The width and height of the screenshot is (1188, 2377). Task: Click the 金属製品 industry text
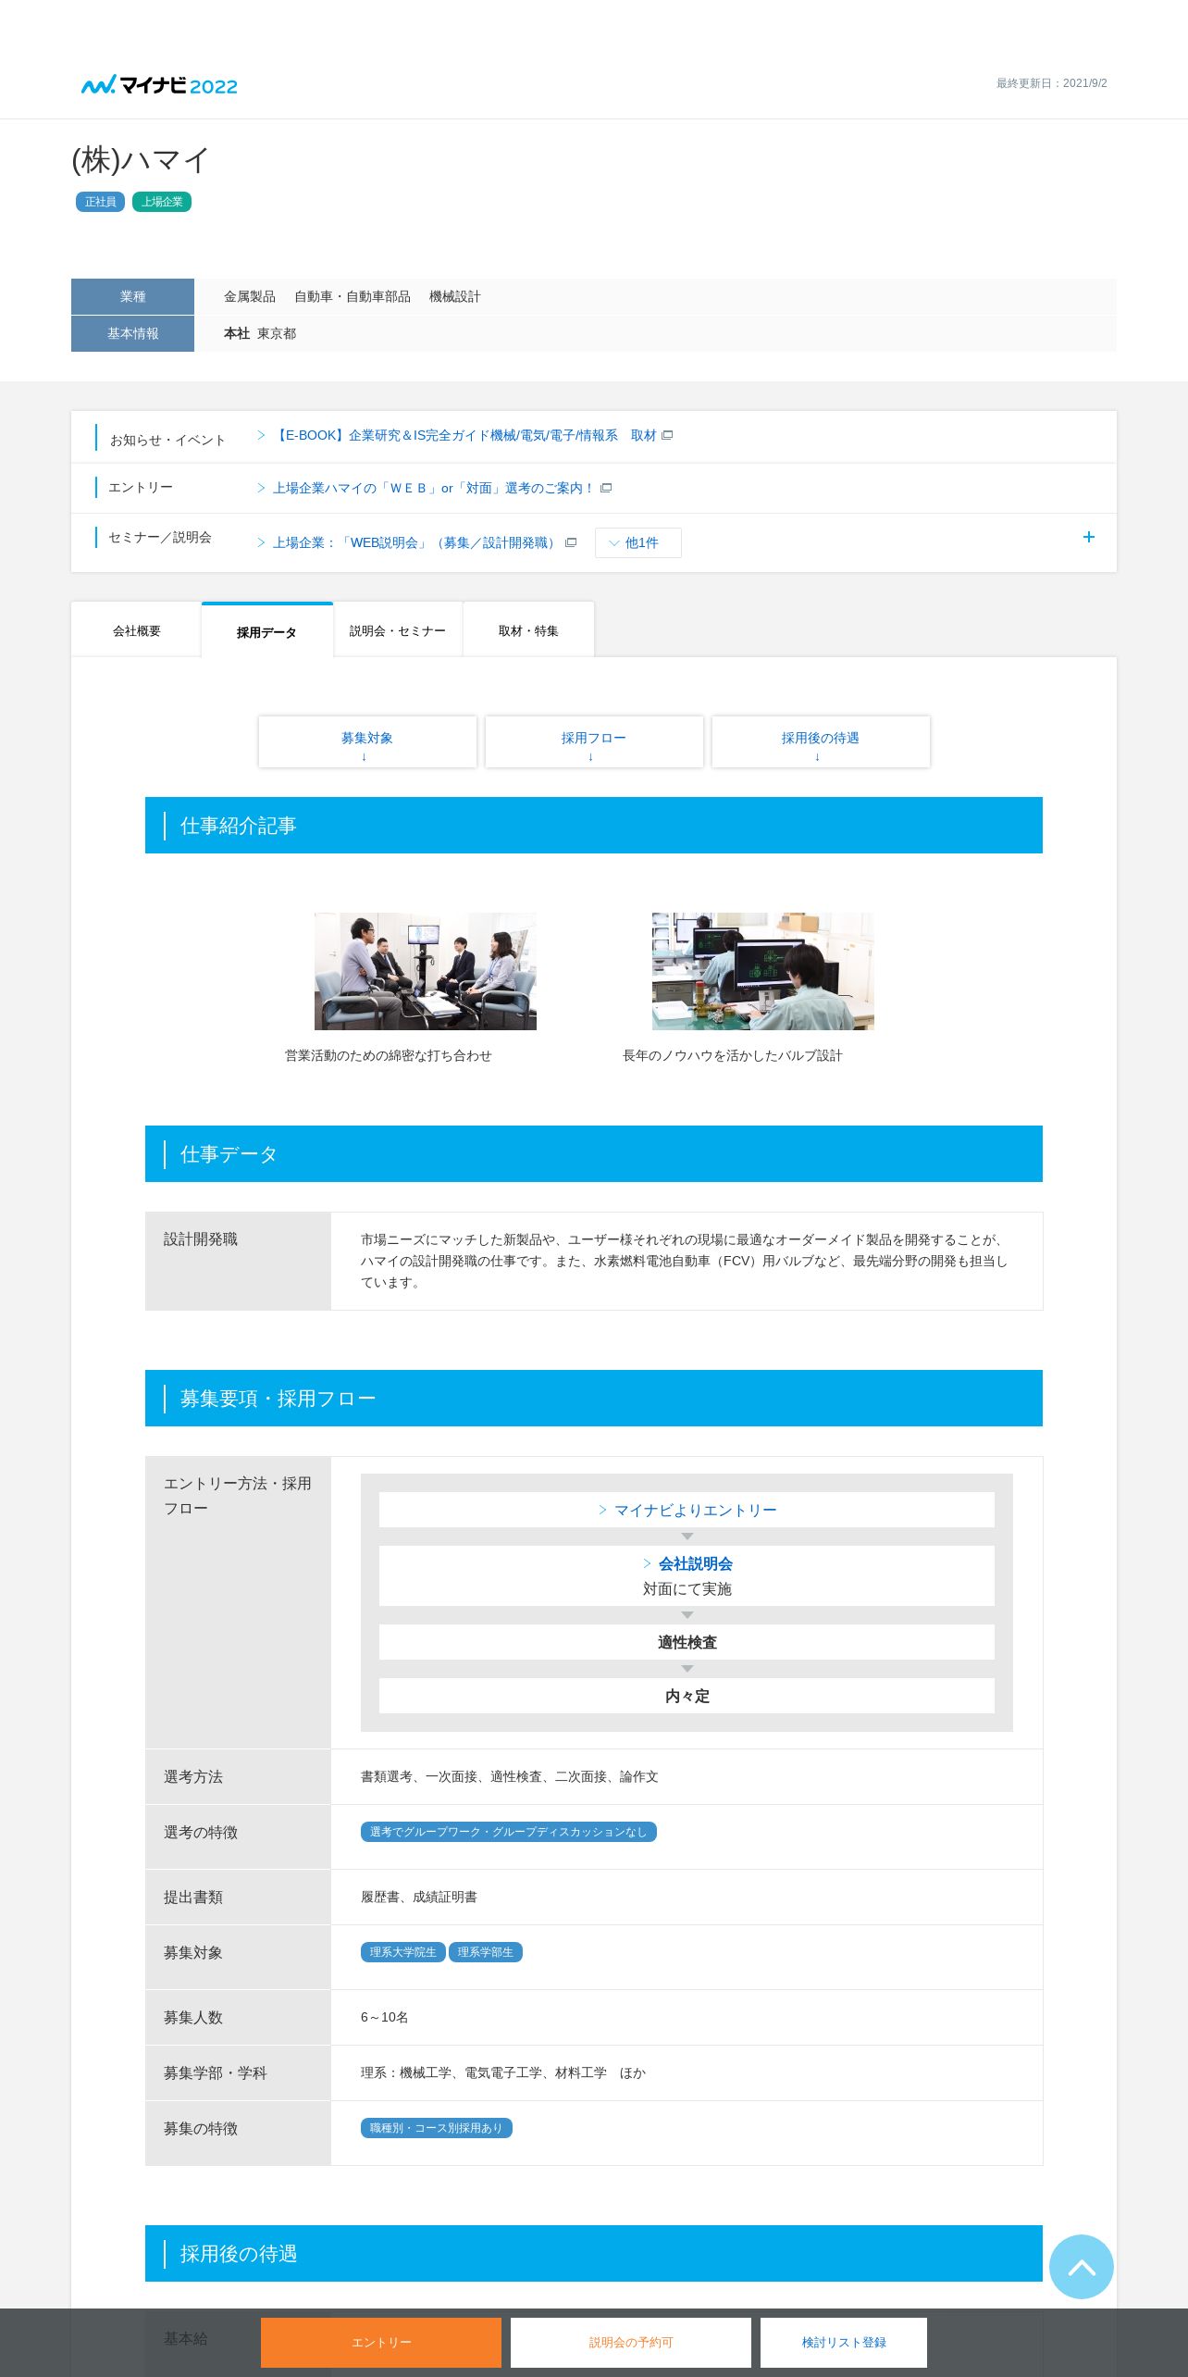point(250,296)
